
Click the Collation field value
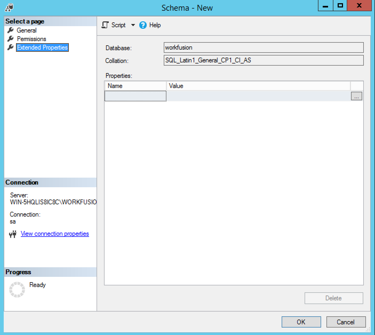pyautogui.click(x=264, y=60)
